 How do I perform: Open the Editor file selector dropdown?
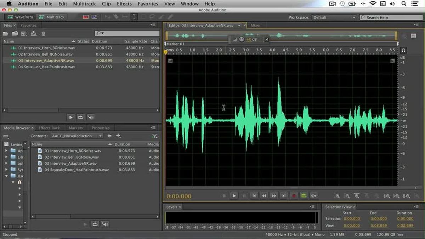tap(239, 25)
